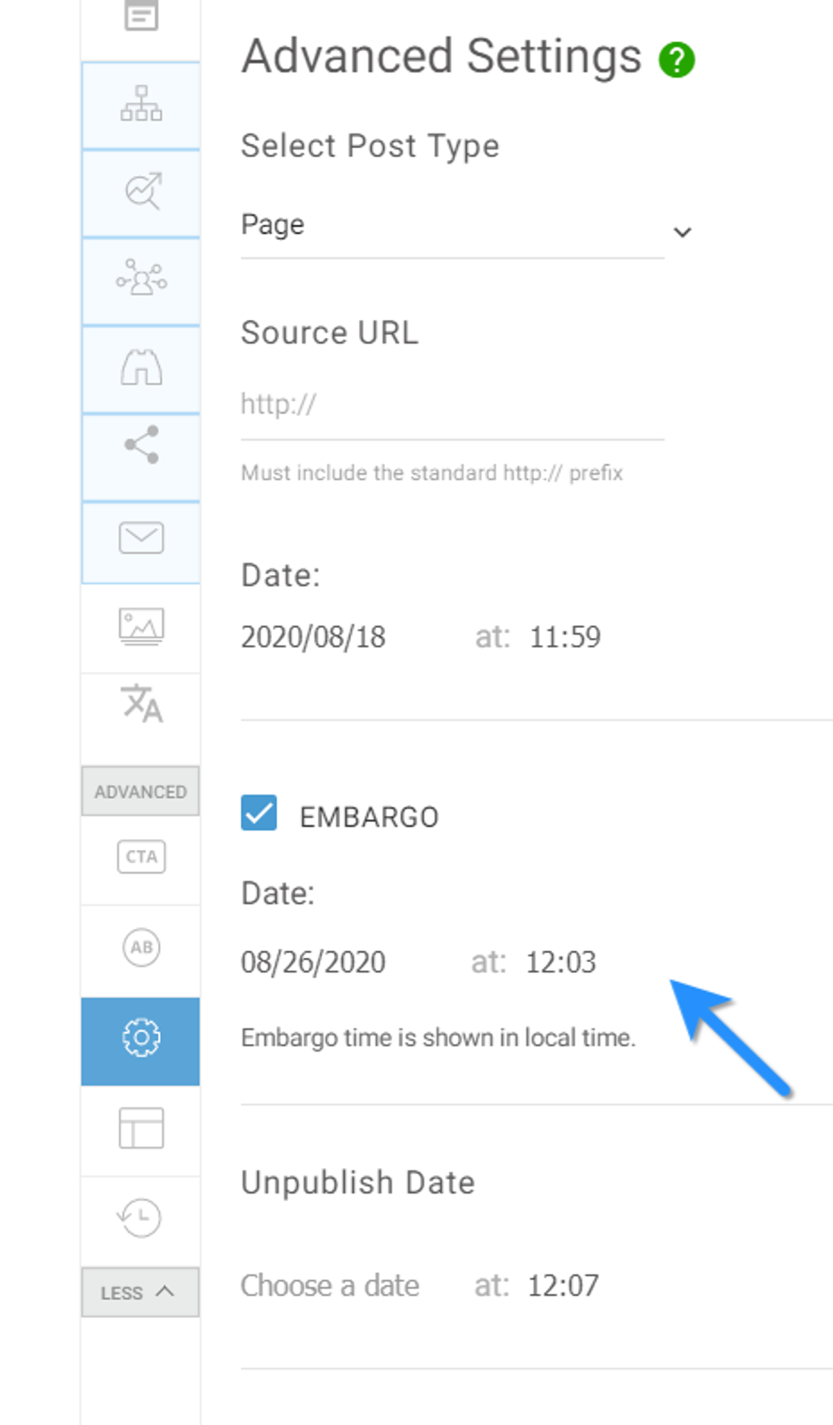This screenshot has width=833, height=1425.
Task: Select the gear Advanced Settings tab
Action: point(141,1039)
